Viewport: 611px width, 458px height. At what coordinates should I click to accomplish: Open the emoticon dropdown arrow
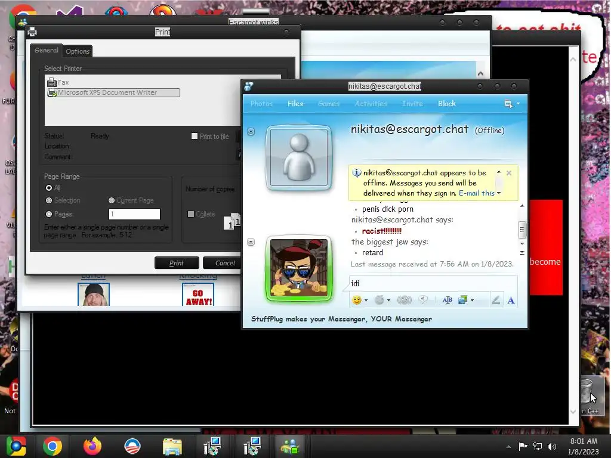(366, 301)
